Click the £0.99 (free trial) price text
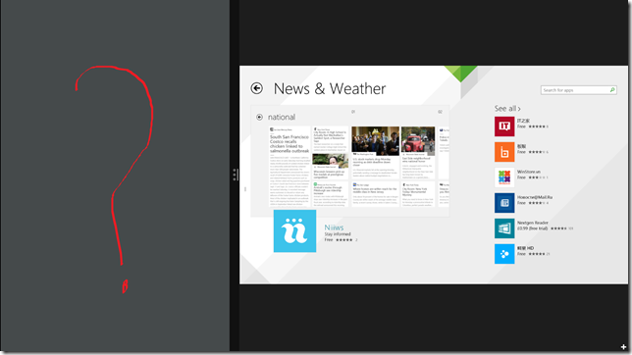The width and height of the screenshot is (632, 355). [533, 228]
